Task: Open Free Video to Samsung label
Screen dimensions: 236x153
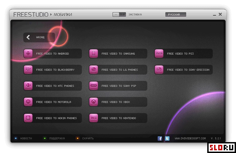Action: [x=118, y=54]
